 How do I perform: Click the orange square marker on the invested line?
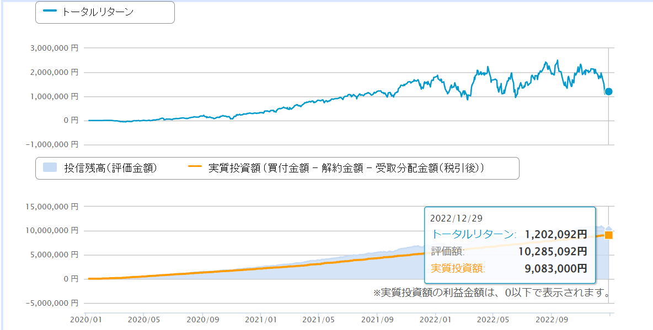pyautogui.click(x=608, y=235)
